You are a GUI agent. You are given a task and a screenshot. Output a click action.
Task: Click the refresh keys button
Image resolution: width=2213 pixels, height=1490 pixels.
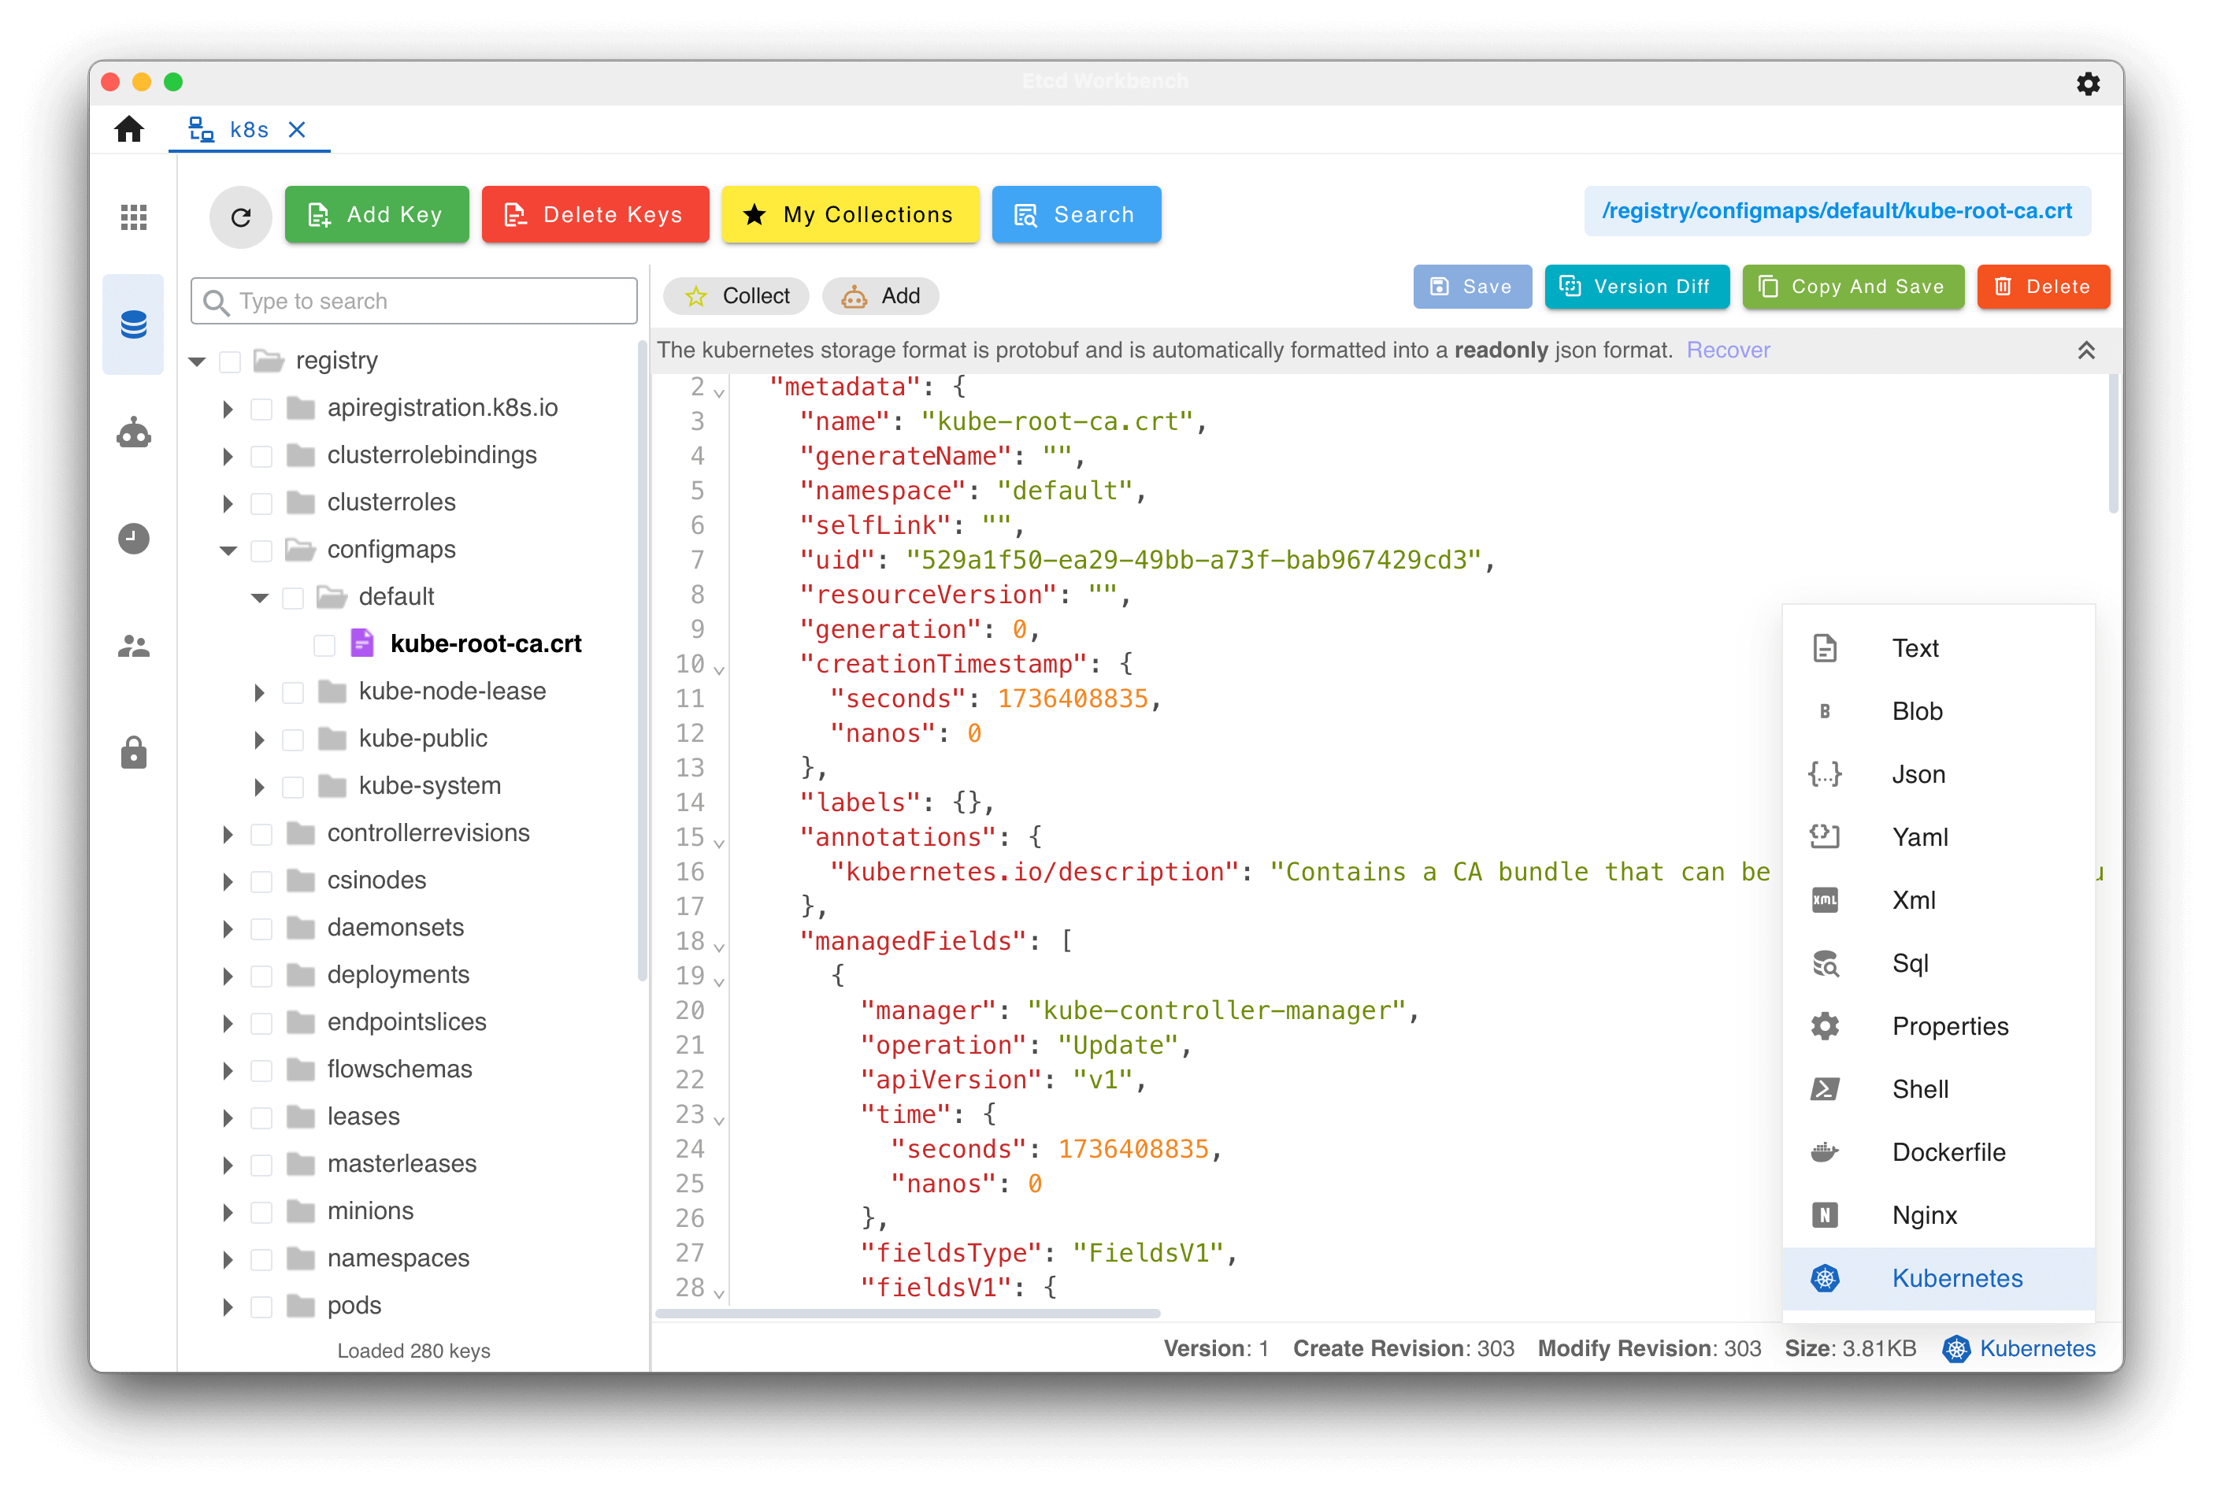241,217
